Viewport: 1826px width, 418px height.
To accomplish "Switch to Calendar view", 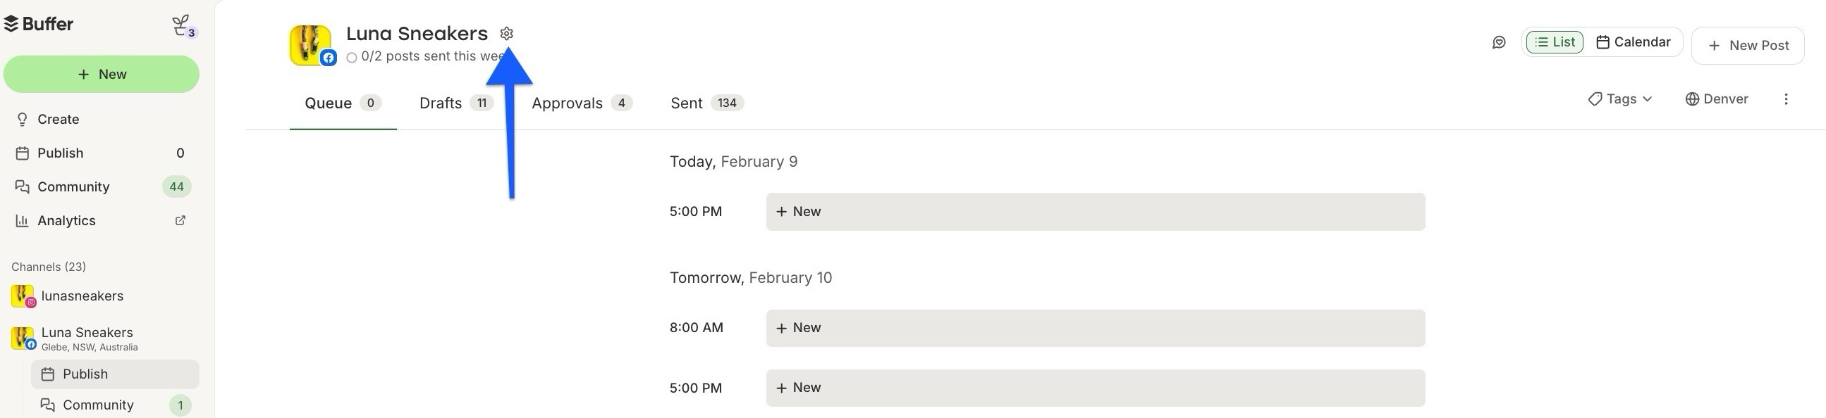I will 1634,42.
